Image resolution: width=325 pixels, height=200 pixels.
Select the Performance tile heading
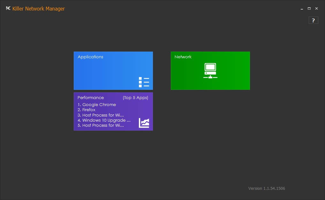91,98
